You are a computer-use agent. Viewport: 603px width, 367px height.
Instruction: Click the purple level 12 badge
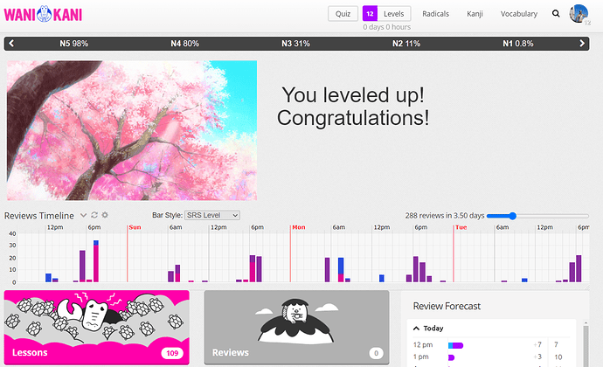point(370,14)
